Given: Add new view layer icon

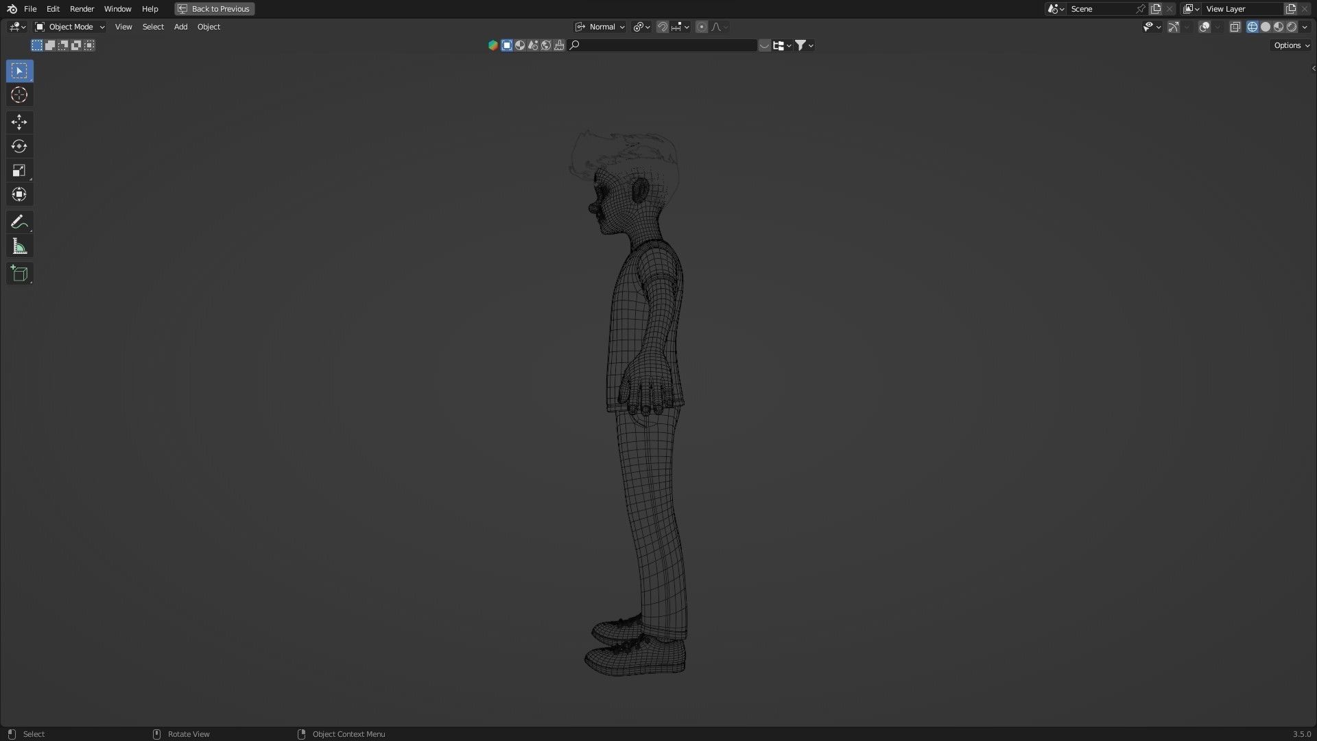Looking at the screenshot, I should [x=1291, y=9].
